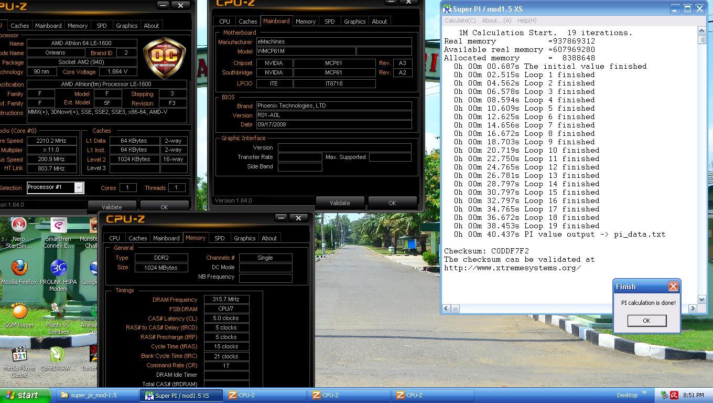Open About menu in Super PI

(496, 20)
